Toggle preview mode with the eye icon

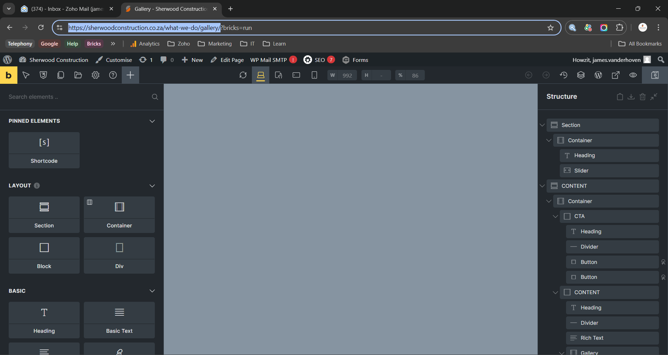tap(633, 75)
